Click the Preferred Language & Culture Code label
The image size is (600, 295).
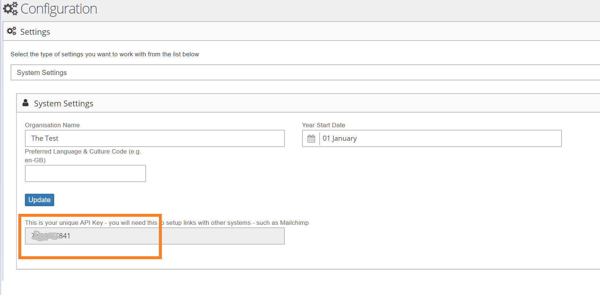click(83, 156)
